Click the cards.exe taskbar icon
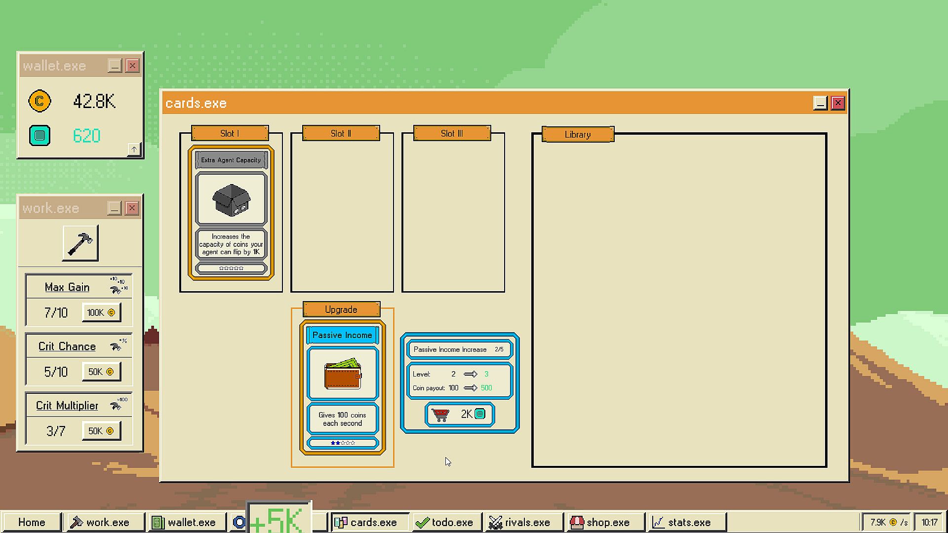The height and width of the screenshot is (533, 948). (x=341, y=522)
